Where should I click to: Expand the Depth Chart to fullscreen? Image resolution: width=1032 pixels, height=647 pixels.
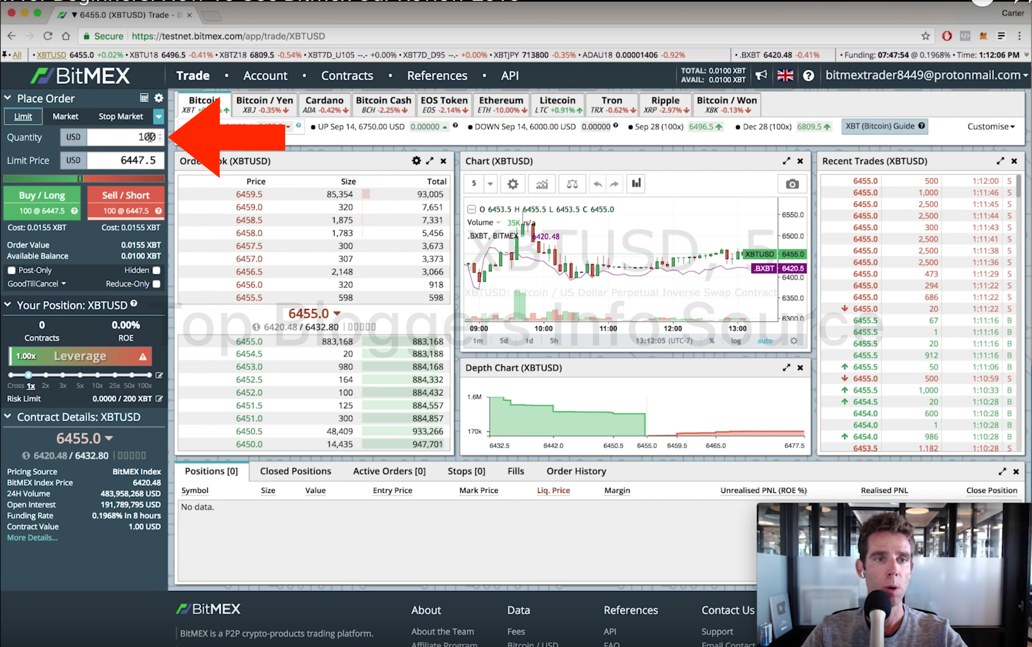[x=786, y=368]
